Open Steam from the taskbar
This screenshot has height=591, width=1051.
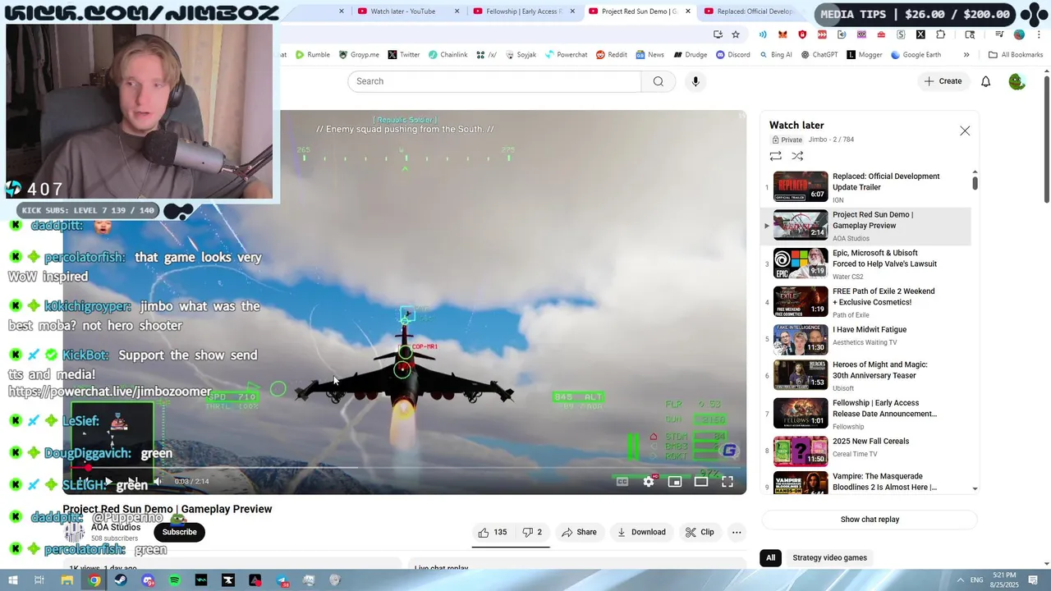[x=121, y=580]
